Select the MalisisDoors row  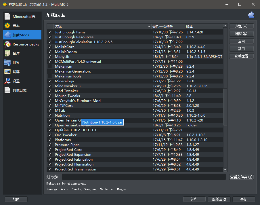(x=135, y=52)
